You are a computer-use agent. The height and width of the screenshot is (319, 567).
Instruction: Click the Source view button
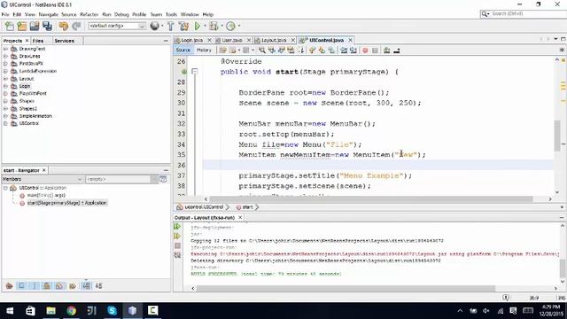click(x=183, y=51)
